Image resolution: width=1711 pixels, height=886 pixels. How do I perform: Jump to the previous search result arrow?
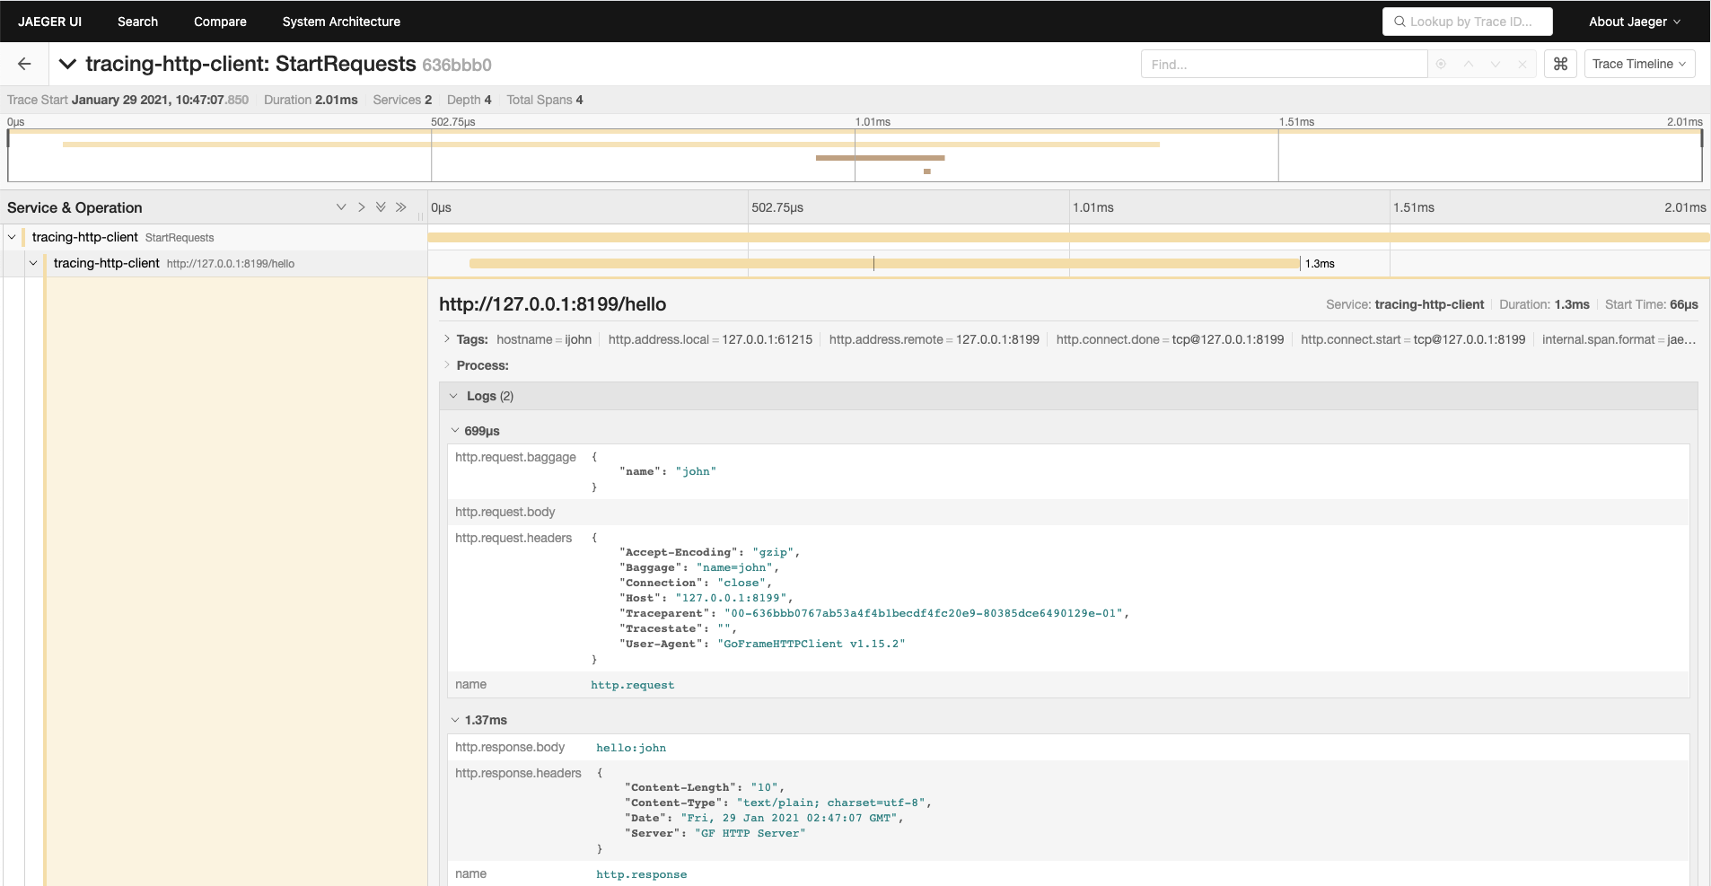[x=1469, y=64]
